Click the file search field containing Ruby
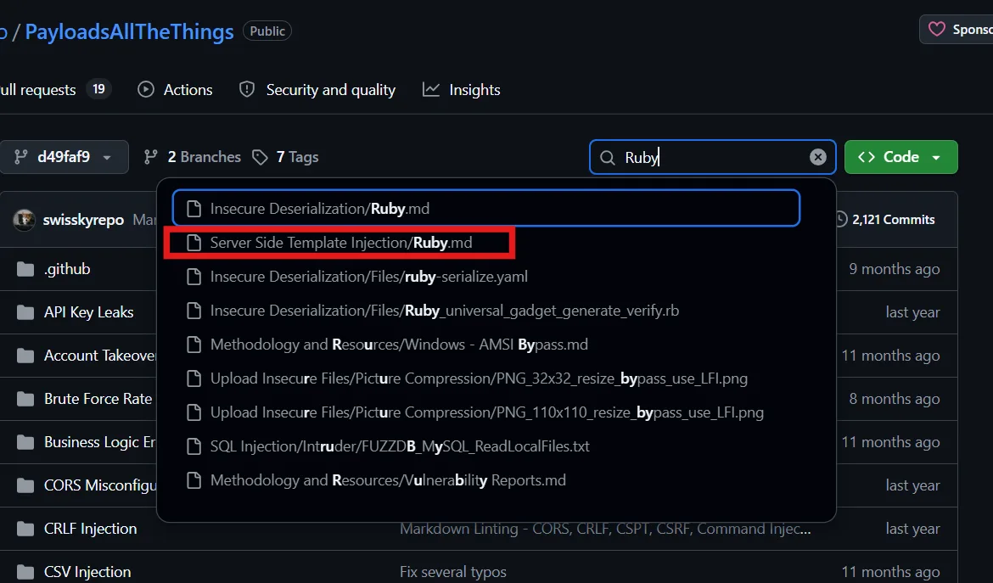 click(712, 157)
